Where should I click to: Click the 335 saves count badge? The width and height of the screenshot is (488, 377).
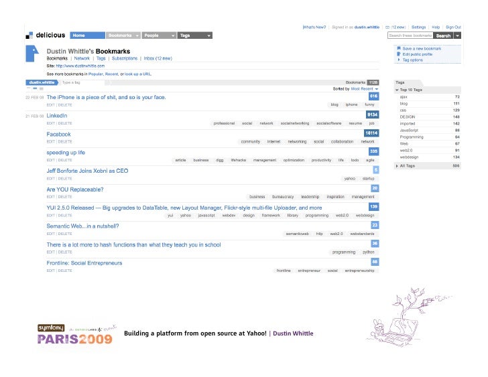(x=374, y=151)
